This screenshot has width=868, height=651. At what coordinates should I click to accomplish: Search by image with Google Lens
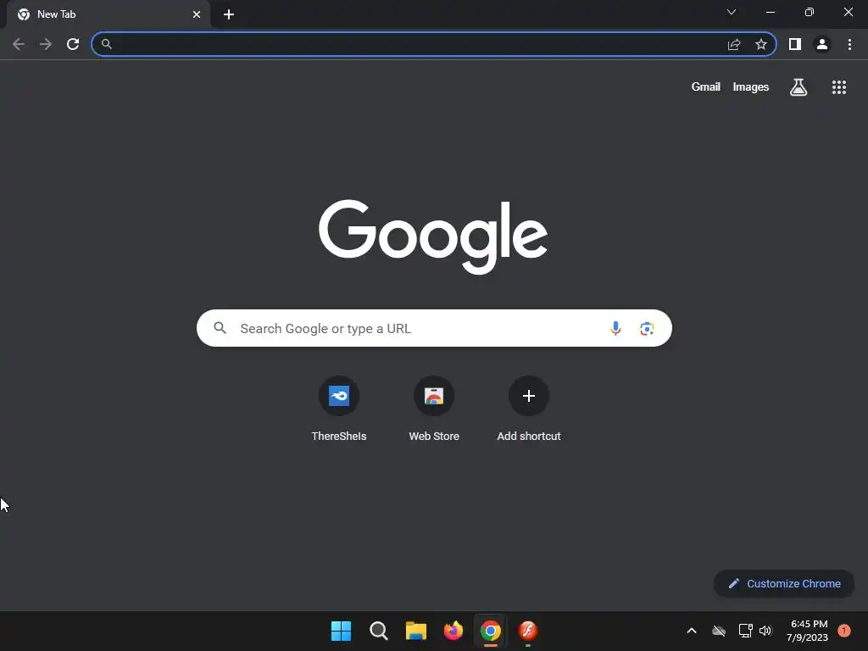(x=647, y=328)
